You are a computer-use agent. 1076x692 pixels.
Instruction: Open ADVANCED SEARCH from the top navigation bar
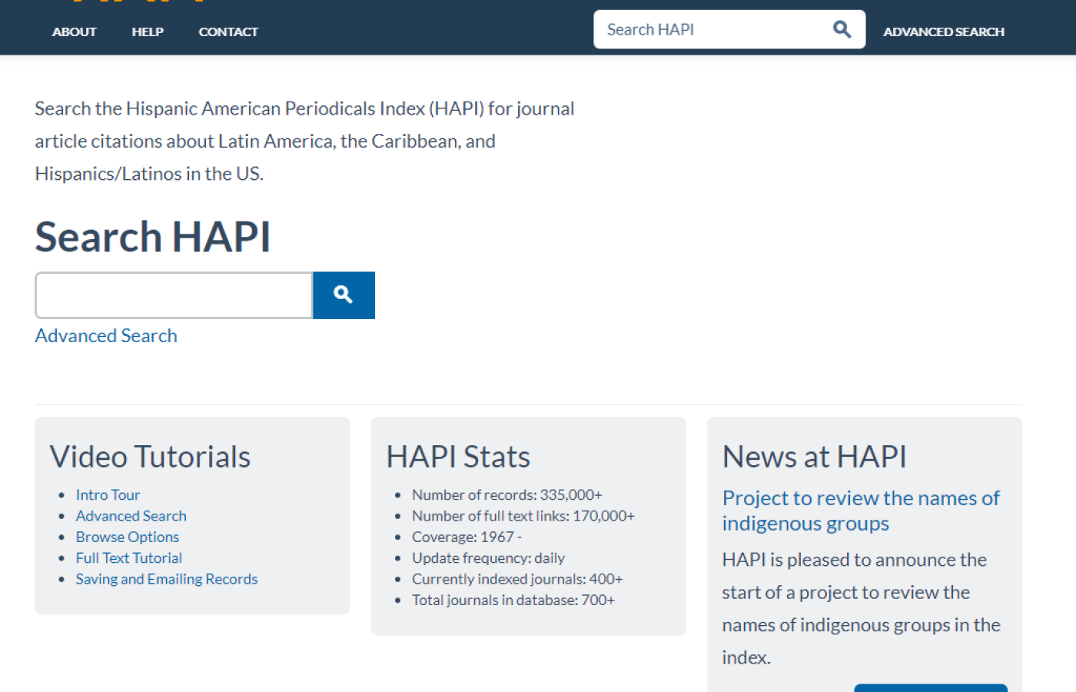(x=944, y=32)
